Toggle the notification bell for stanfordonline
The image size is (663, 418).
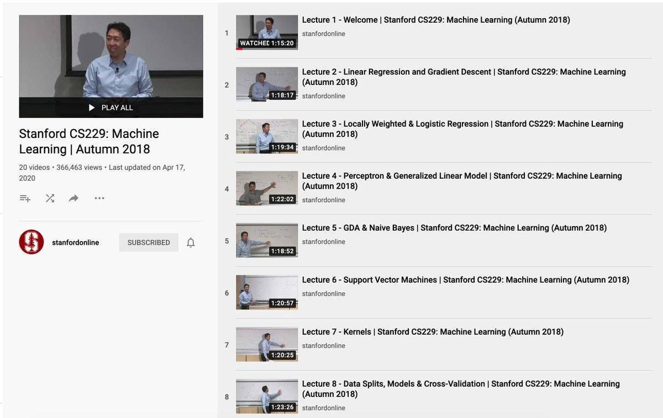[191, 243]
